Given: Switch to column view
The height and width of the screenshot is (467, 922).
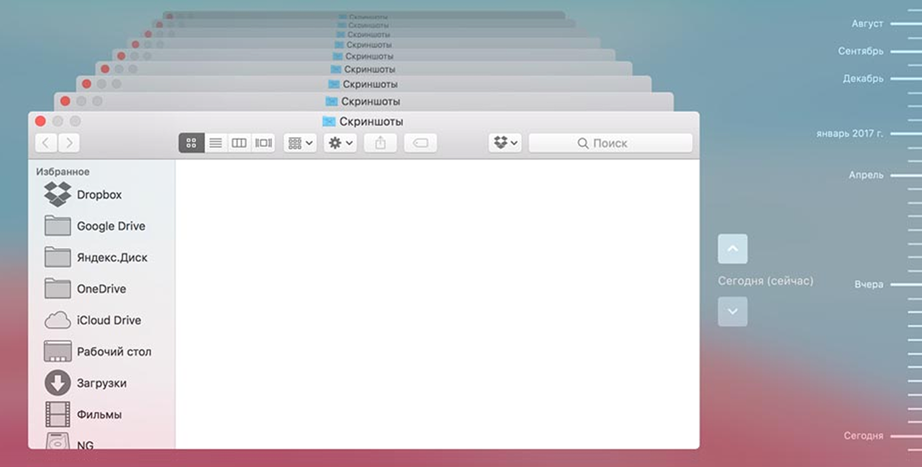Looking at the screenshot, I should [x=238, y=143].
